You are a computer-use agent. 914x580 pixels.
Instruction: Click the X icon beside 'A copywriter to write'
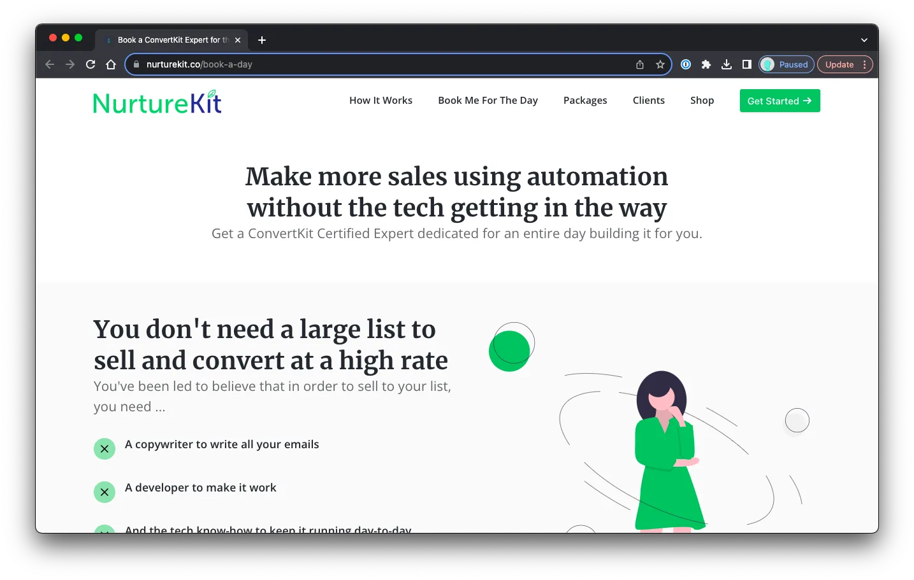pos(105,449)
